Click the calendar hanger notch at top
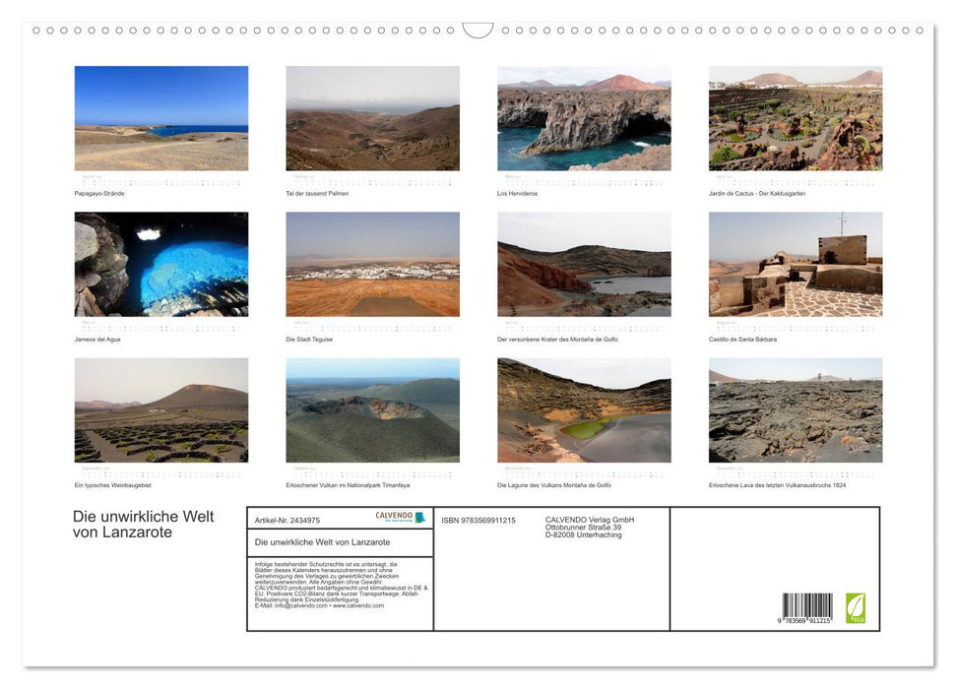This screenshot has width=956, height=689. [478, 30]
